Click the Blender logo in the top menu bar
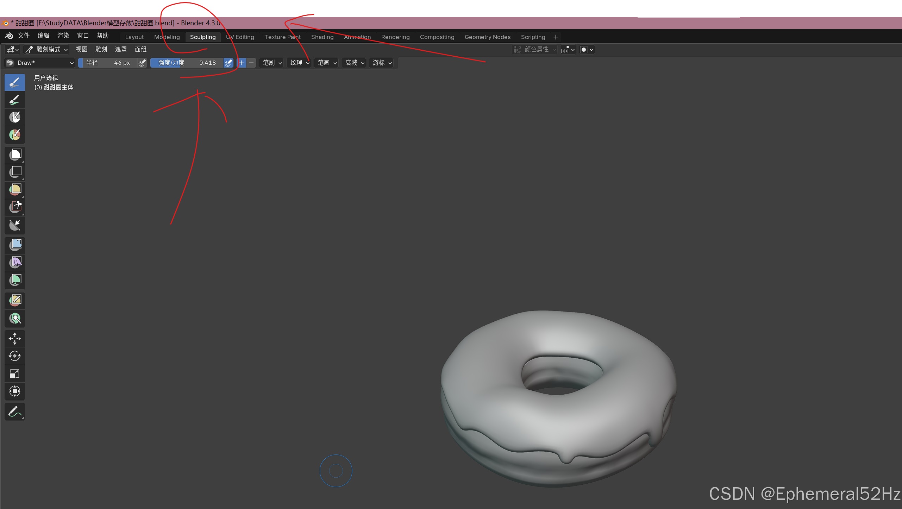The image size is (902, 509). [x=9, y=36]
